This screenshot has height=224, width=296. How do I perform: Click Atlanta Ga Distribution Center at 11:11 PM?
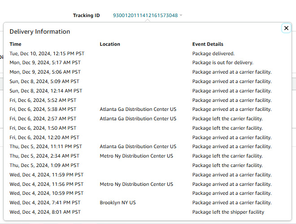tap(138, 146)
